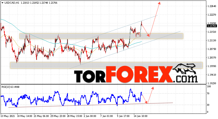Select the 25 May 23:00 time label

(58, 116)
